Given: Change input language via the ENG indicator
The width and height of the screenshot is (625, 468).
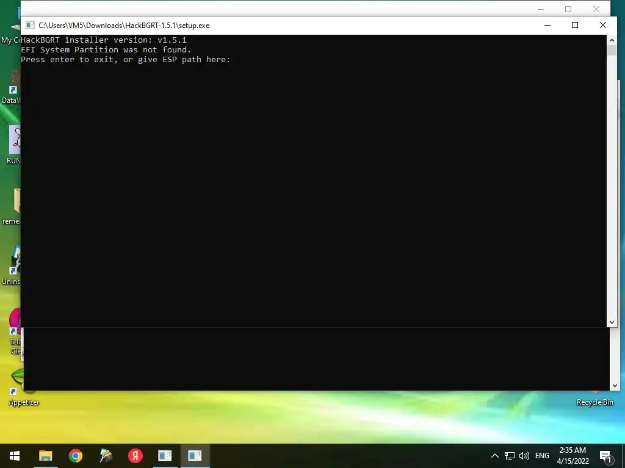Looking at the screenshot, I should coord(542,456).
